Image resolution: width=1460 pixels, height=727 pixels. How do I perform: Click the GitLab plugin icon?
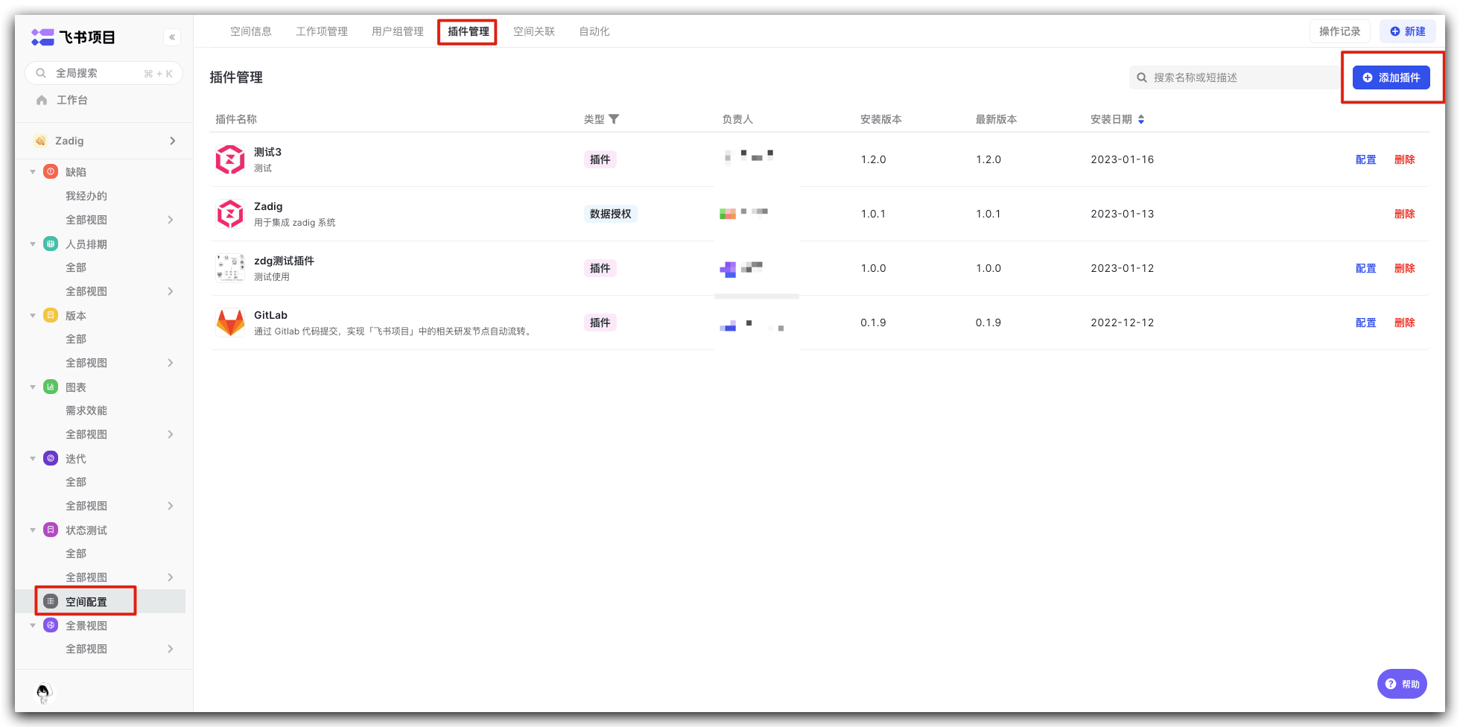pyautogui.click(x=230, y=322)
